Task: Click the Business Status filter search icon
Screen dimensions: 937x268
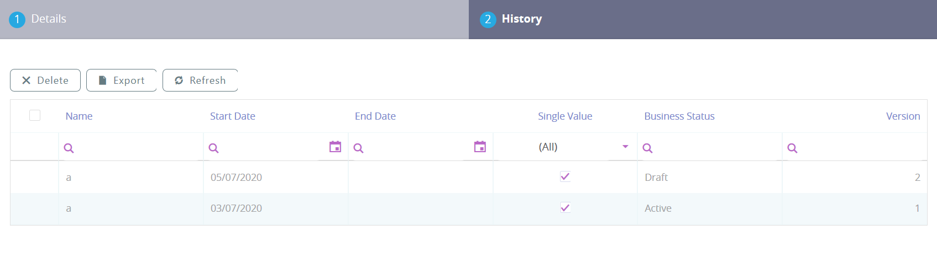Action: tap(648, 148)
